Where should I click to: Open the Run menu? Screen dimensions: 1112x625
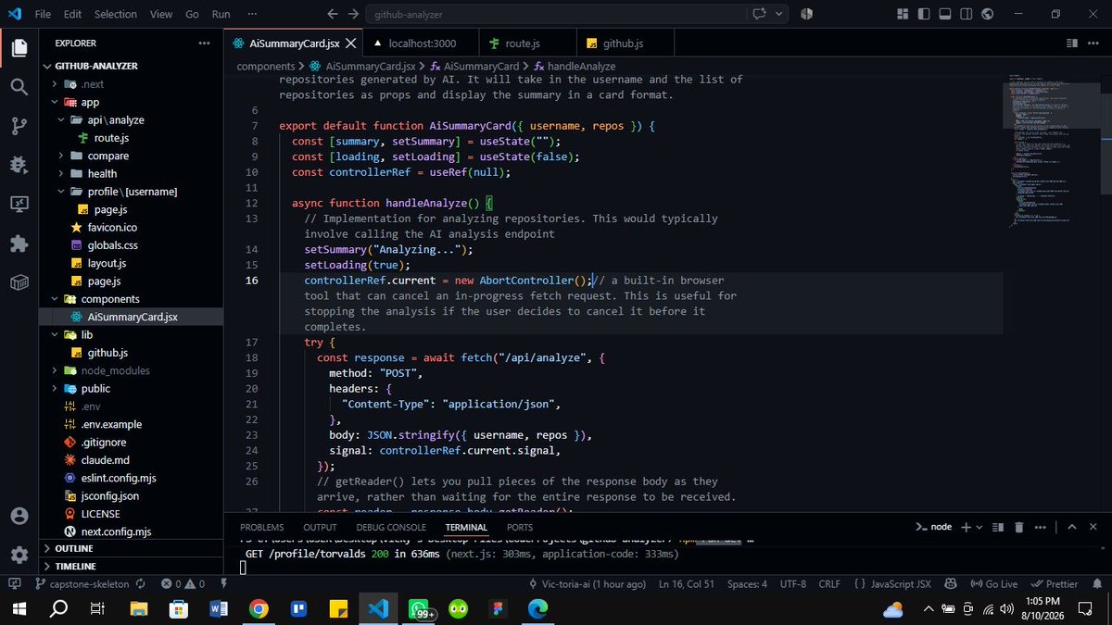coord(221,15)
